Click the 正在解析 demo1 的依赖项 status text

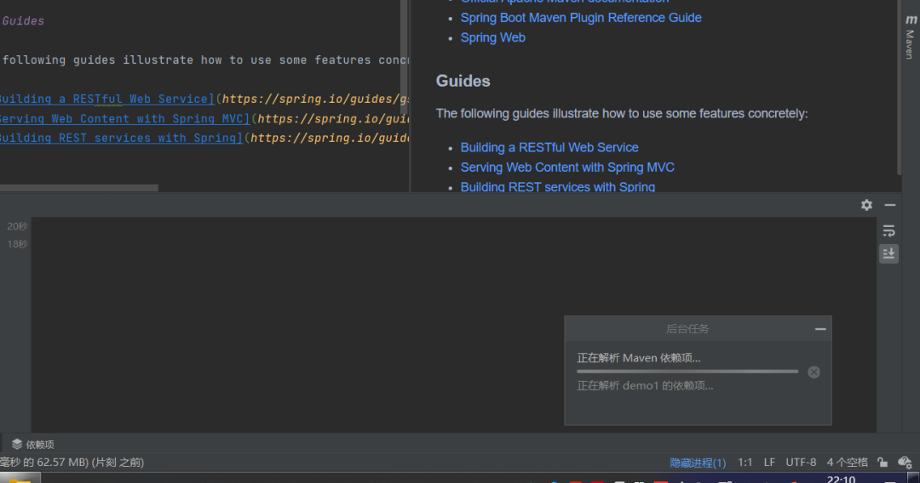(x=645, y=386)
